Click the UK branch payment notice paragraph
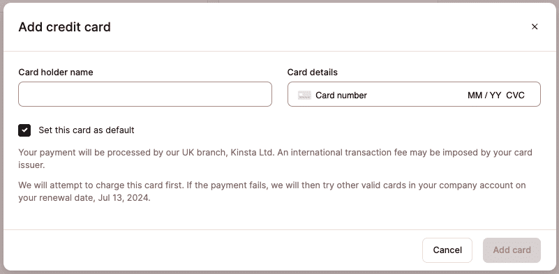Image resolution: width=559 pixels, height=274 pixels. pos(275,159)
